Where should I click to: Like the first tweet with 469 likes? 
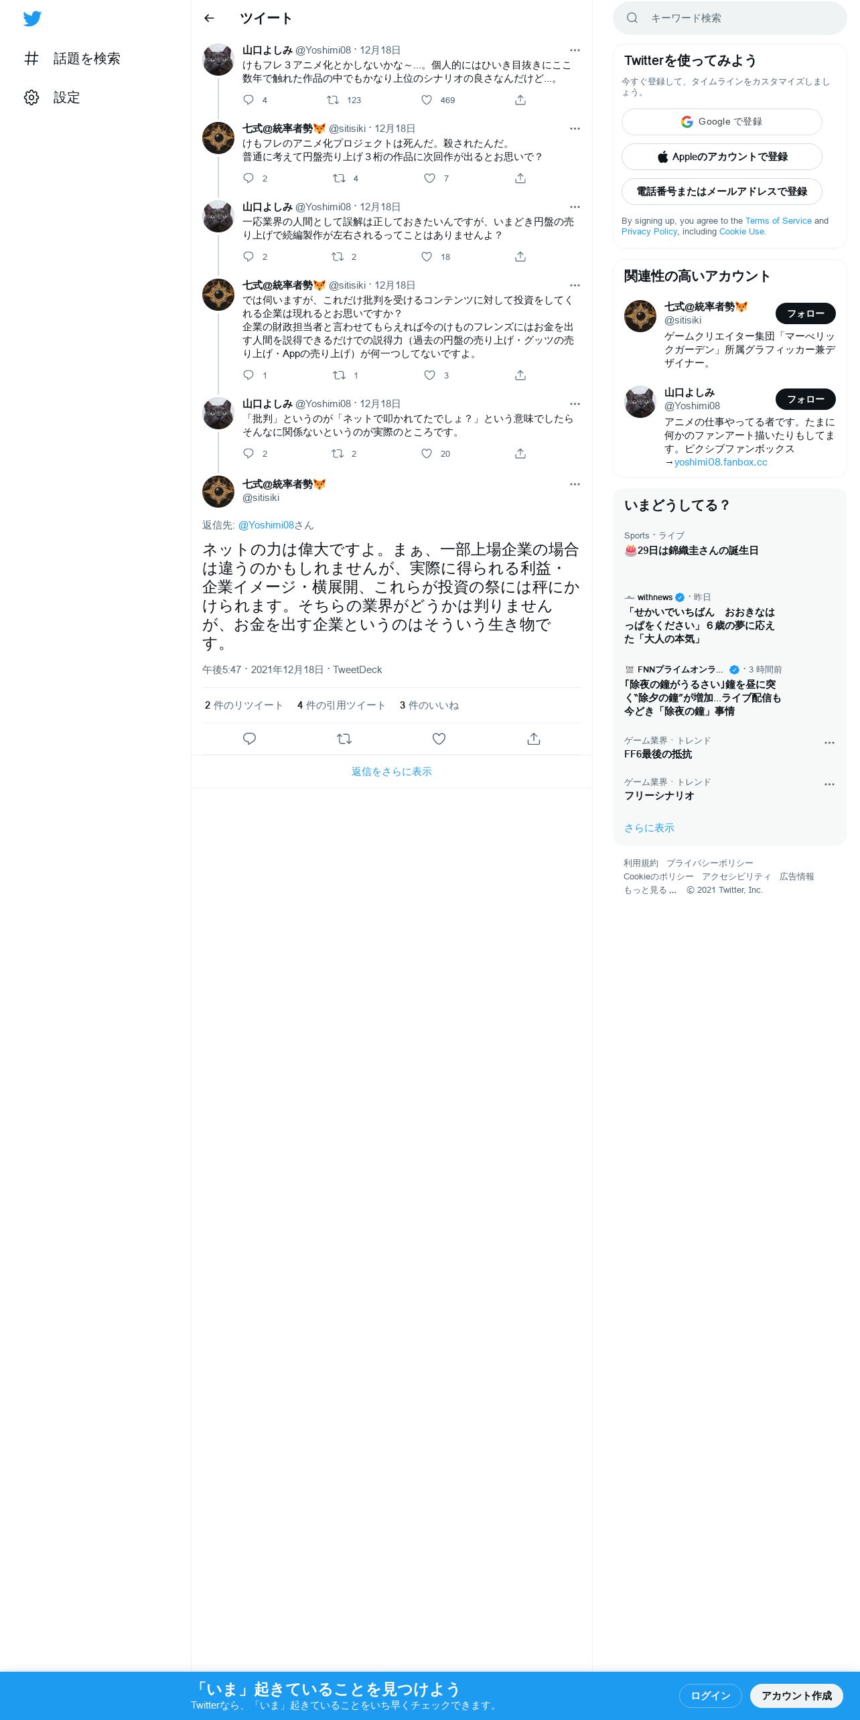[x=427, y=100]
